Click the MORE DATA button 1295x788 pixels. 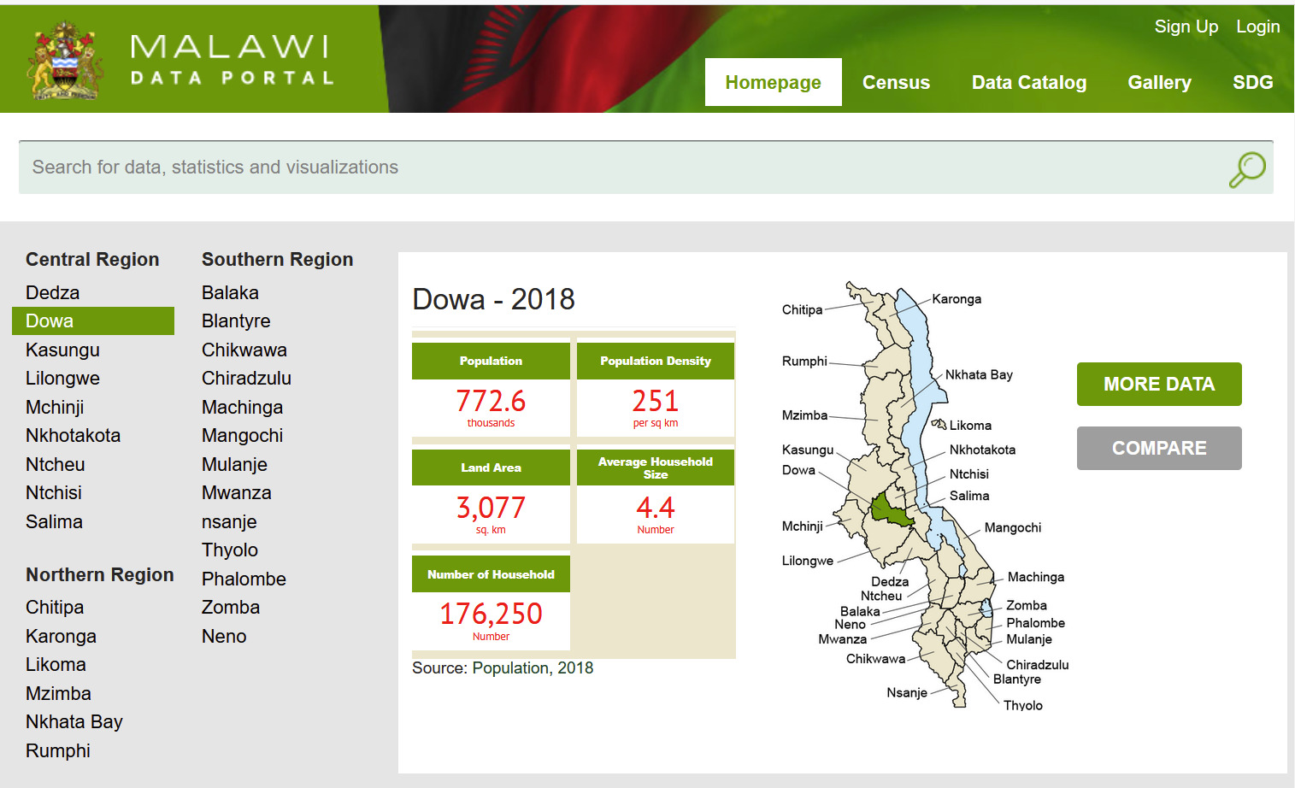(1158, 384)
